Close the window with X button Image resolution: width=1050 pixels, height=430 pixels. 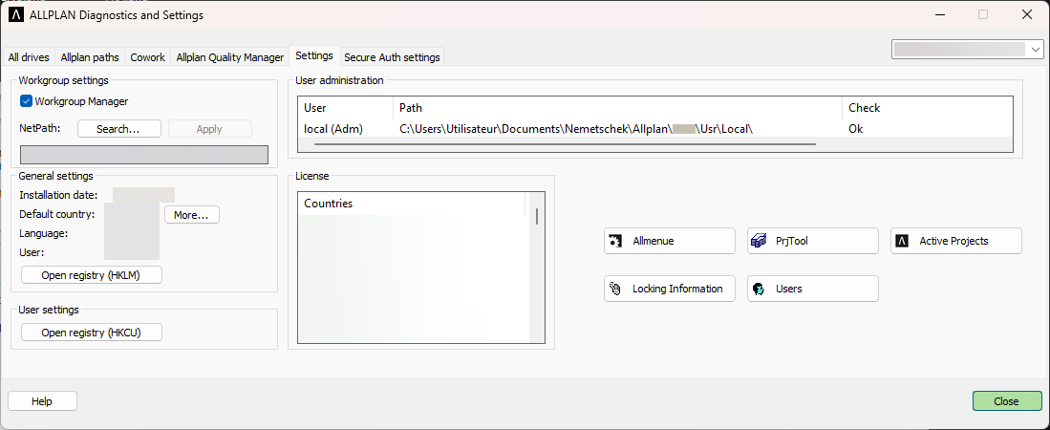coord(1026,14)
